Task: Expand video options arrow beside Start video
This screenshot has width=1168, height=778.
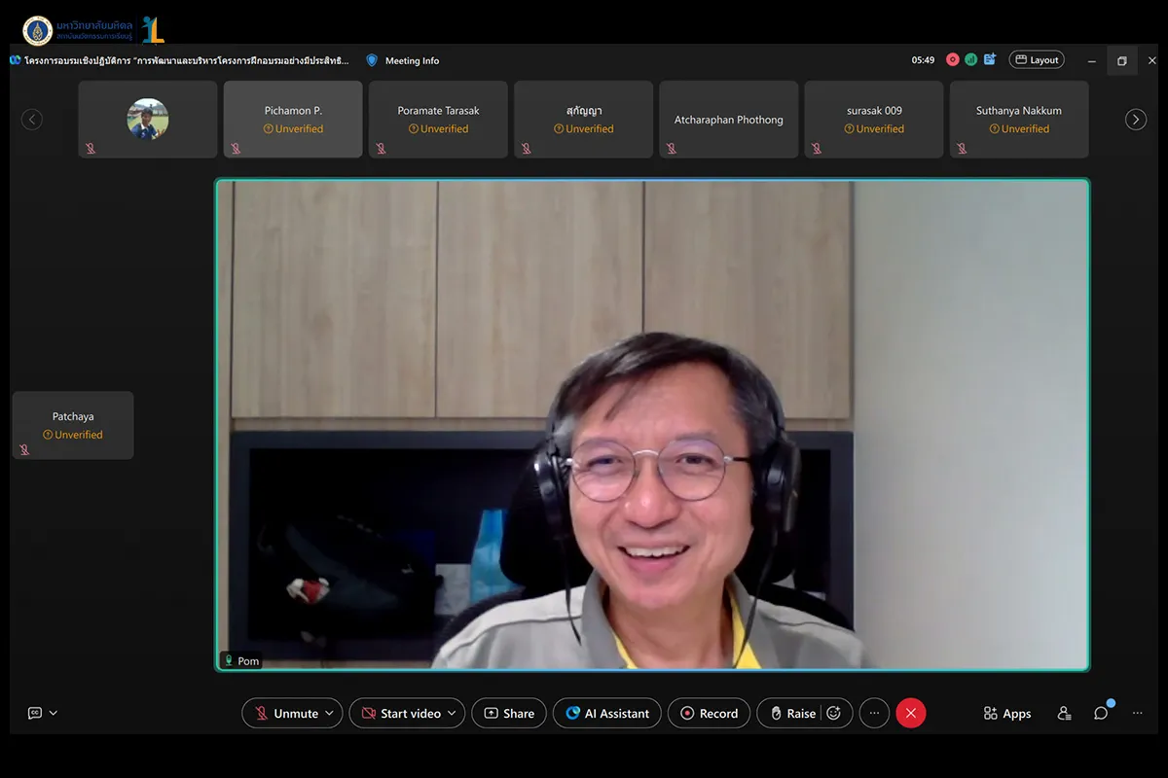Action: (452, 713)
